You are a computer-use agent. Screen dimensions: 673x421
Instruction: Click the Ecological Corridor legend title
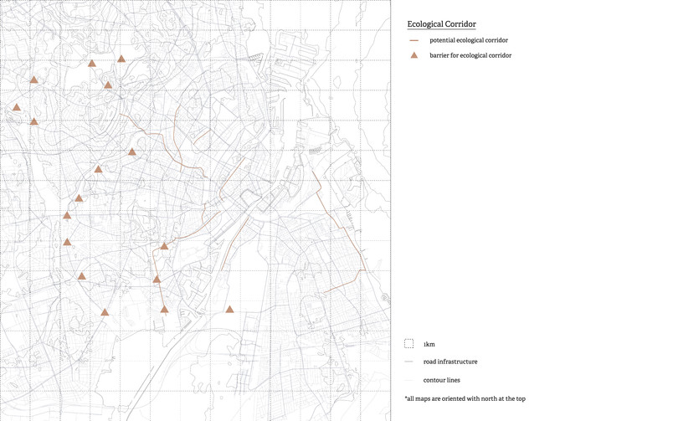pos(441,24)
